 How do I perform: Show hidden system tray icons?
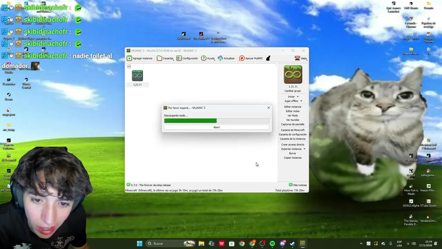361,243
